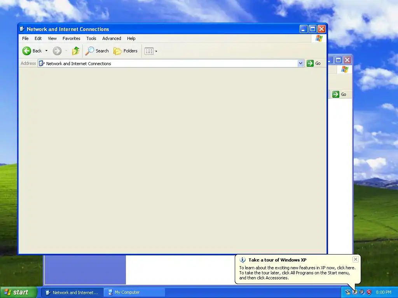This screenshot has height=298, width=398.
Task: Dismiss the Take a tour balloon with its X
Action: click(x=356, y=259)
